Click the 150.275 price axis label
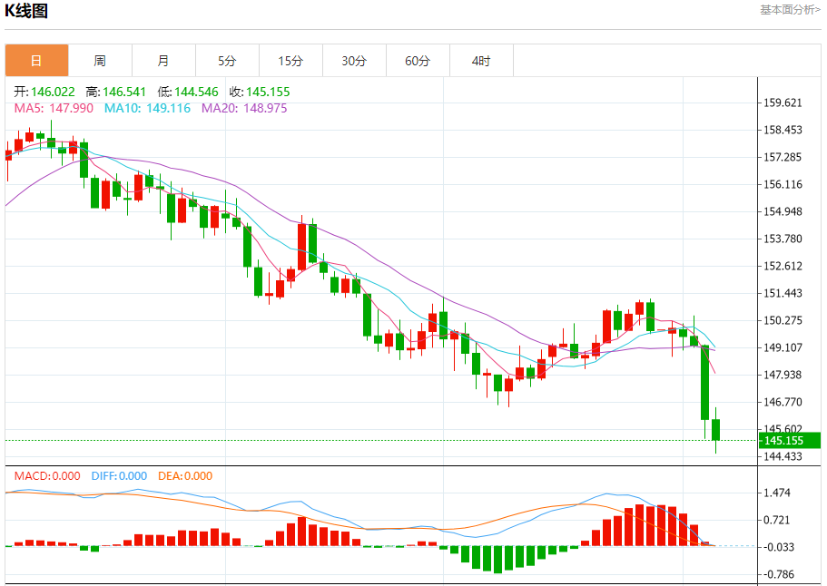 (x=783, y=320)
